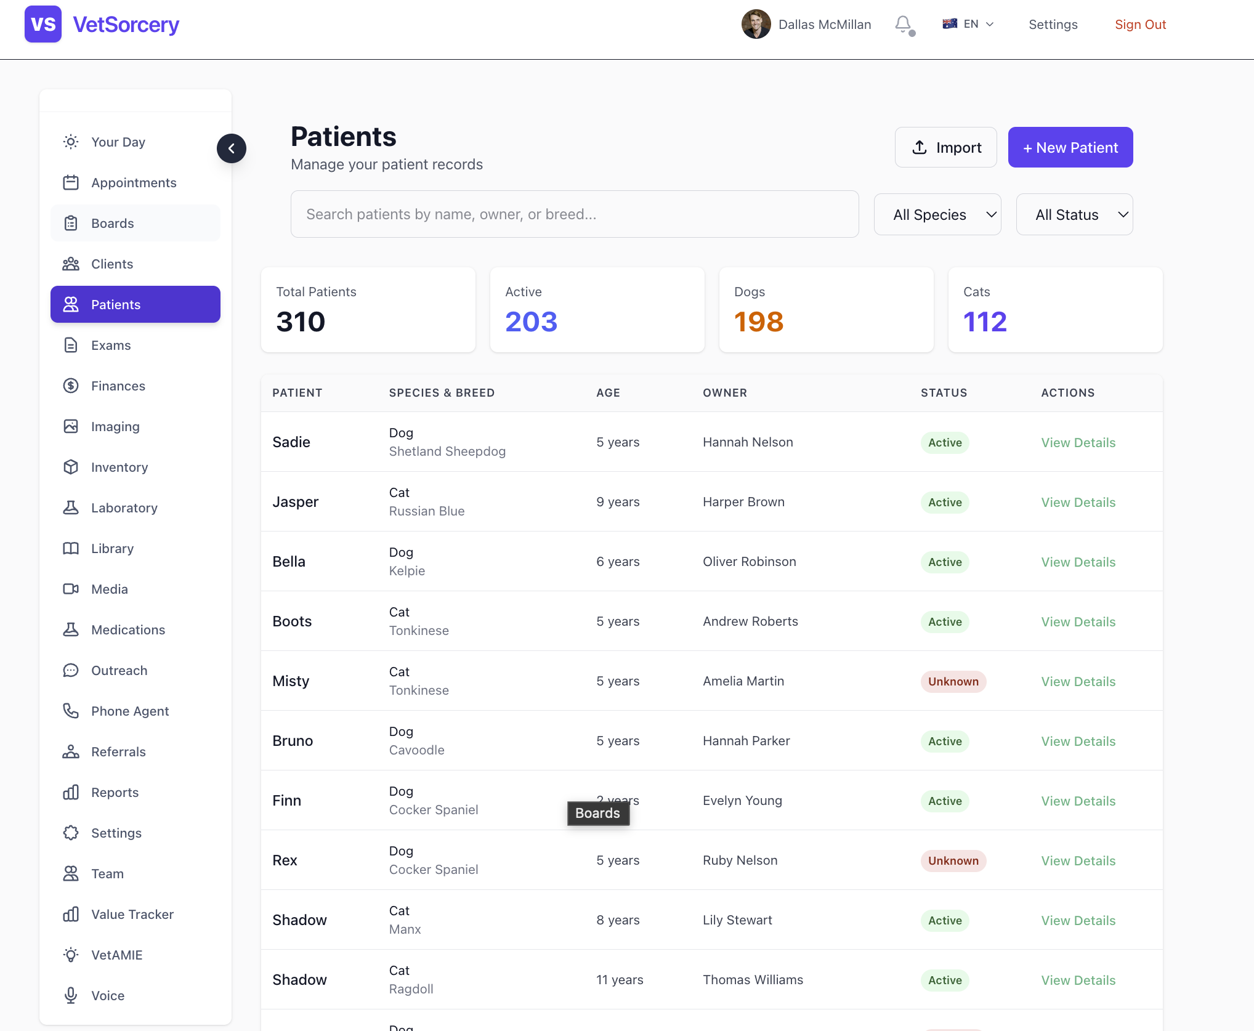This screenshot has height=1031, width=1254.
Task: Open VetAMIE in the sidebar
Action: (x=116, y=955)
